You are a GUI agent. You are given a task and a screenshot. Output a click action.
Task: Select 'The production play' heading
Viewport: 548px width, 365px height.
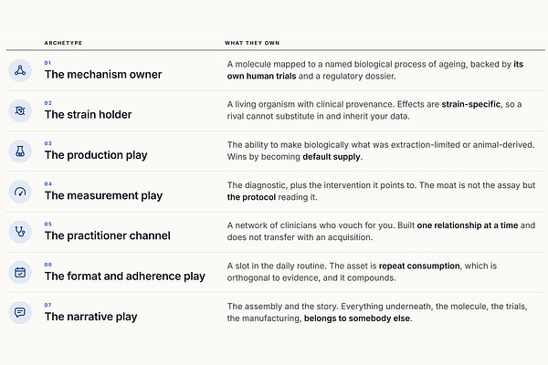(96, 155)
